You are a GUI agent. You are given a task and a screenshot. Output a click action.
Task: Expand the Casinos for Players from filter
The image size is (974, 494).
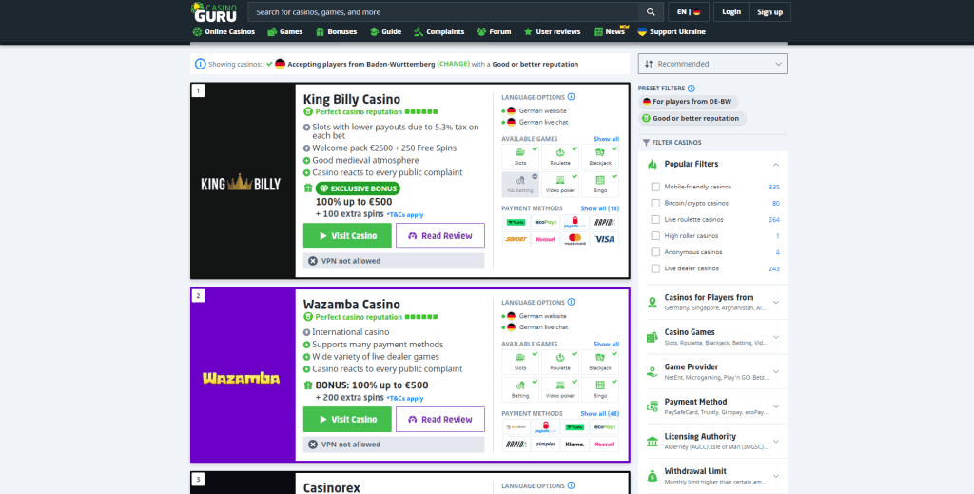[712, 302]
